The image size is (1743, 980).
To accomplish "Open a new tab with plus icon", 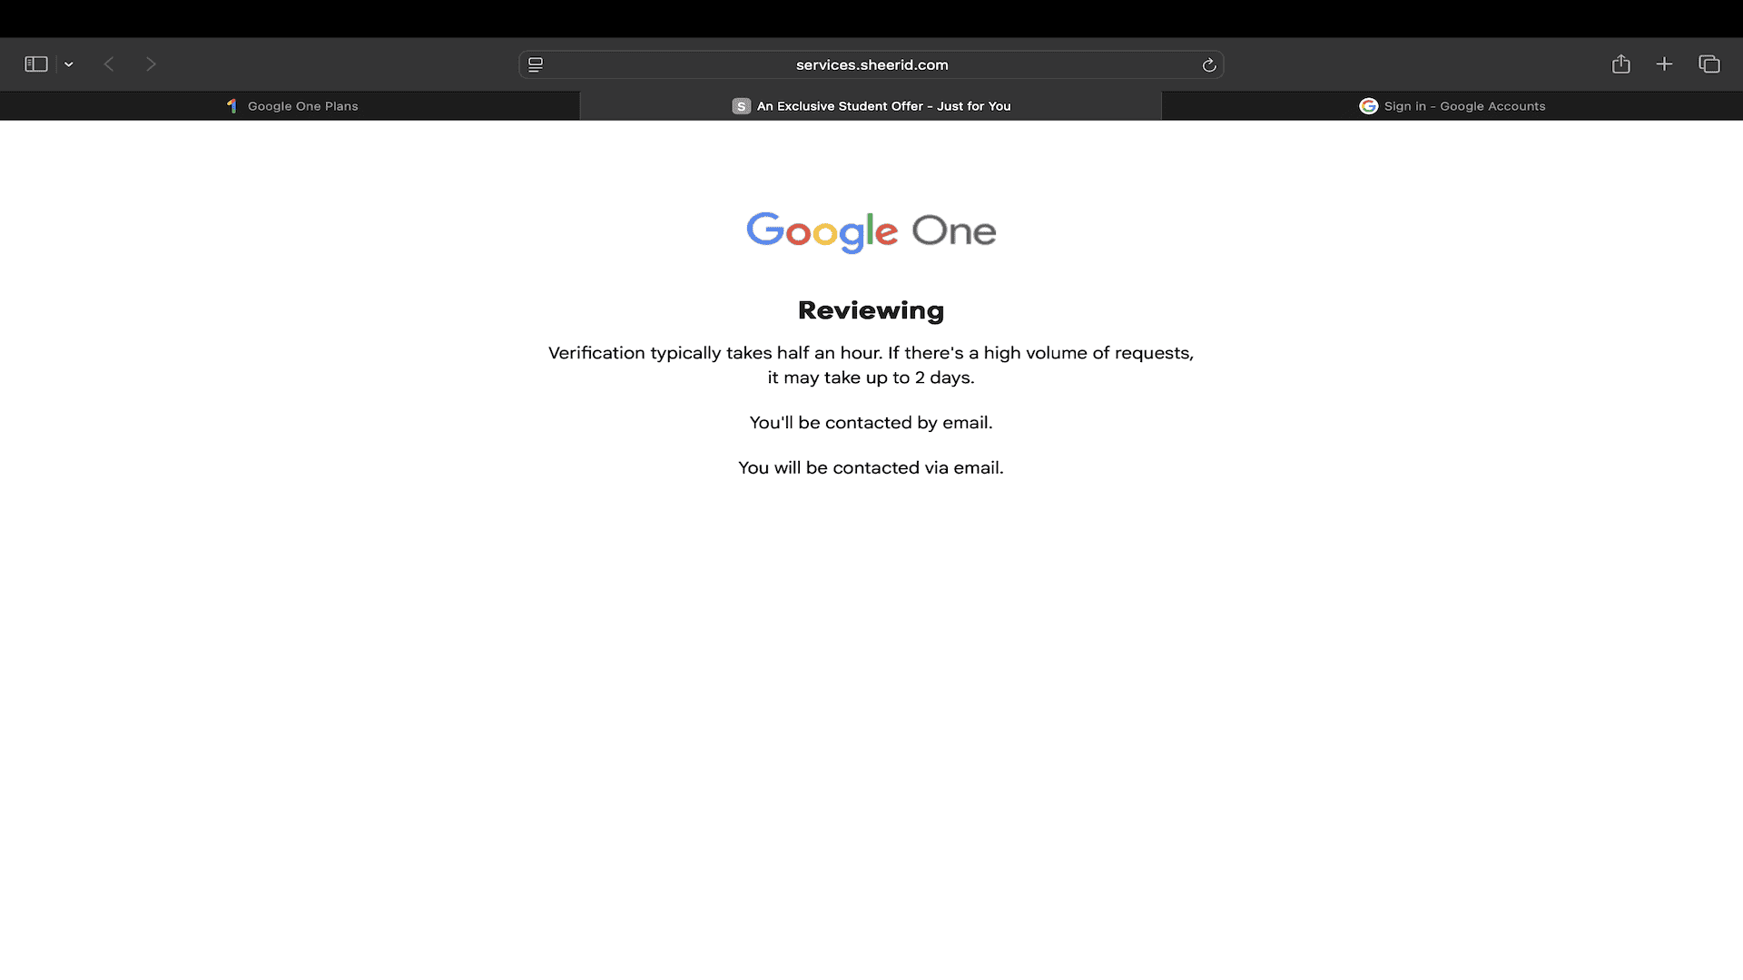I will coord(1664,64).
